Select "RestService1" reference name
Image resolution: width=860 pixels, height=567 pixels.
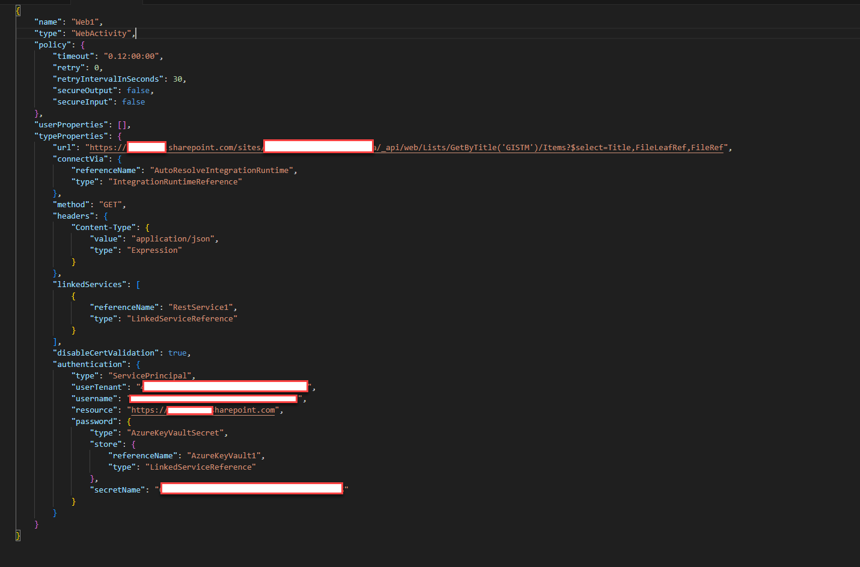201,308
